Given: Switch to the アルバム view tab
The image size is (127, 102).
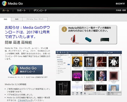Looking at the screenshot, I should [x=86, y=55].
